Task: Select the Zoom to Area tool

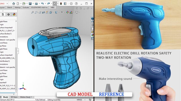Action: coord(36,12)
